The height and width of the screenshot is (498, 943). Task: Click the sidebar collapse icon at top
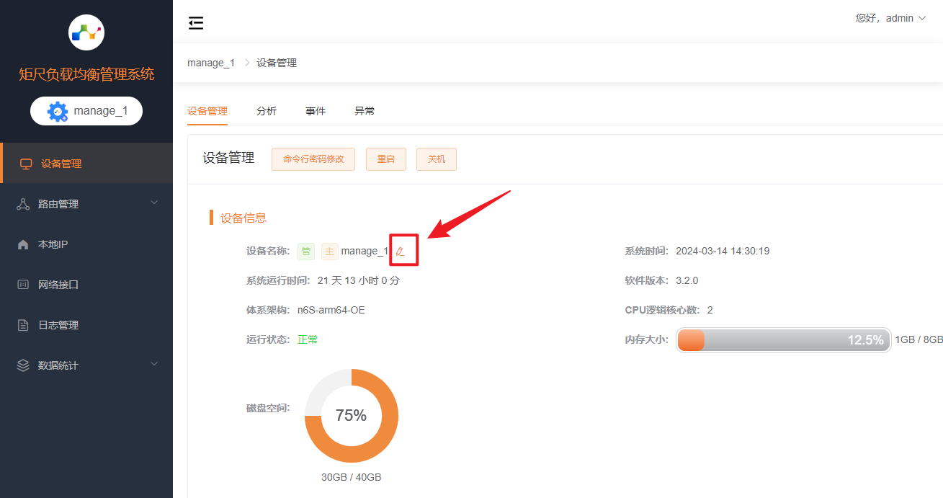(x=195, y=22)
